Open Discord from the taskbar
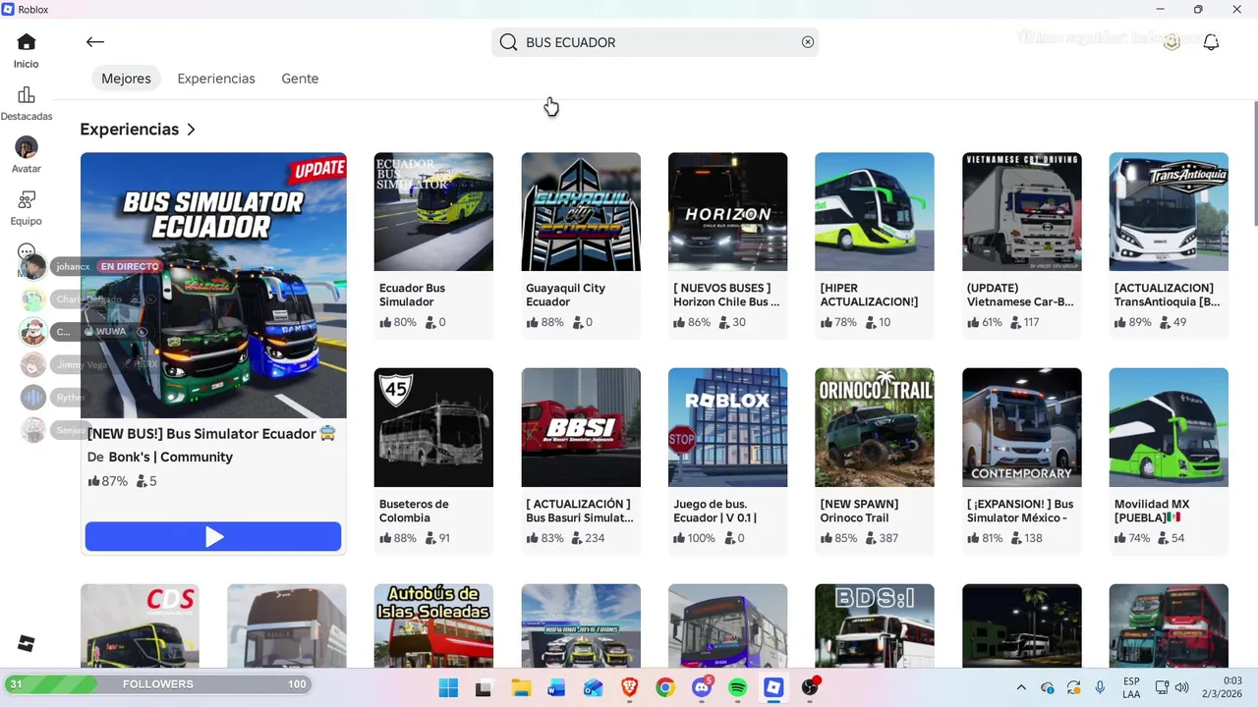This screenshot has height=707, width=1258. pos(702,687)
